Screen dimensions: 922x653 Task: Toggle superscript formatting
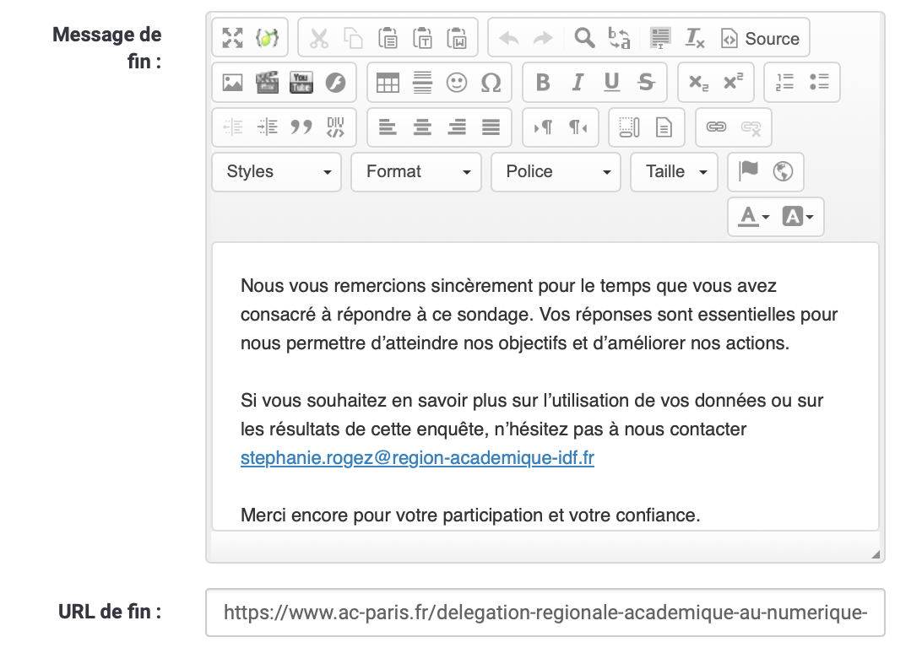click(x=733, y=83)
